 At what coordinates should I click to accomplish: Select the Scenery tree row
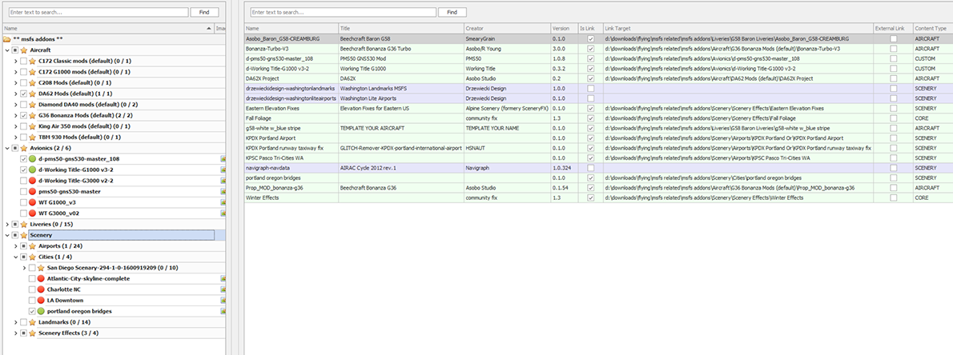(113, 235)
